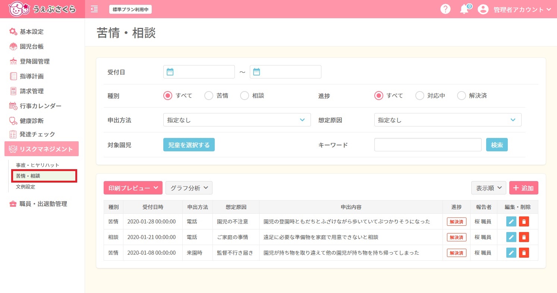Click the 基本設定 gear icon
The height and width of the screenshot is (293, 557).
tap(13, 32)
